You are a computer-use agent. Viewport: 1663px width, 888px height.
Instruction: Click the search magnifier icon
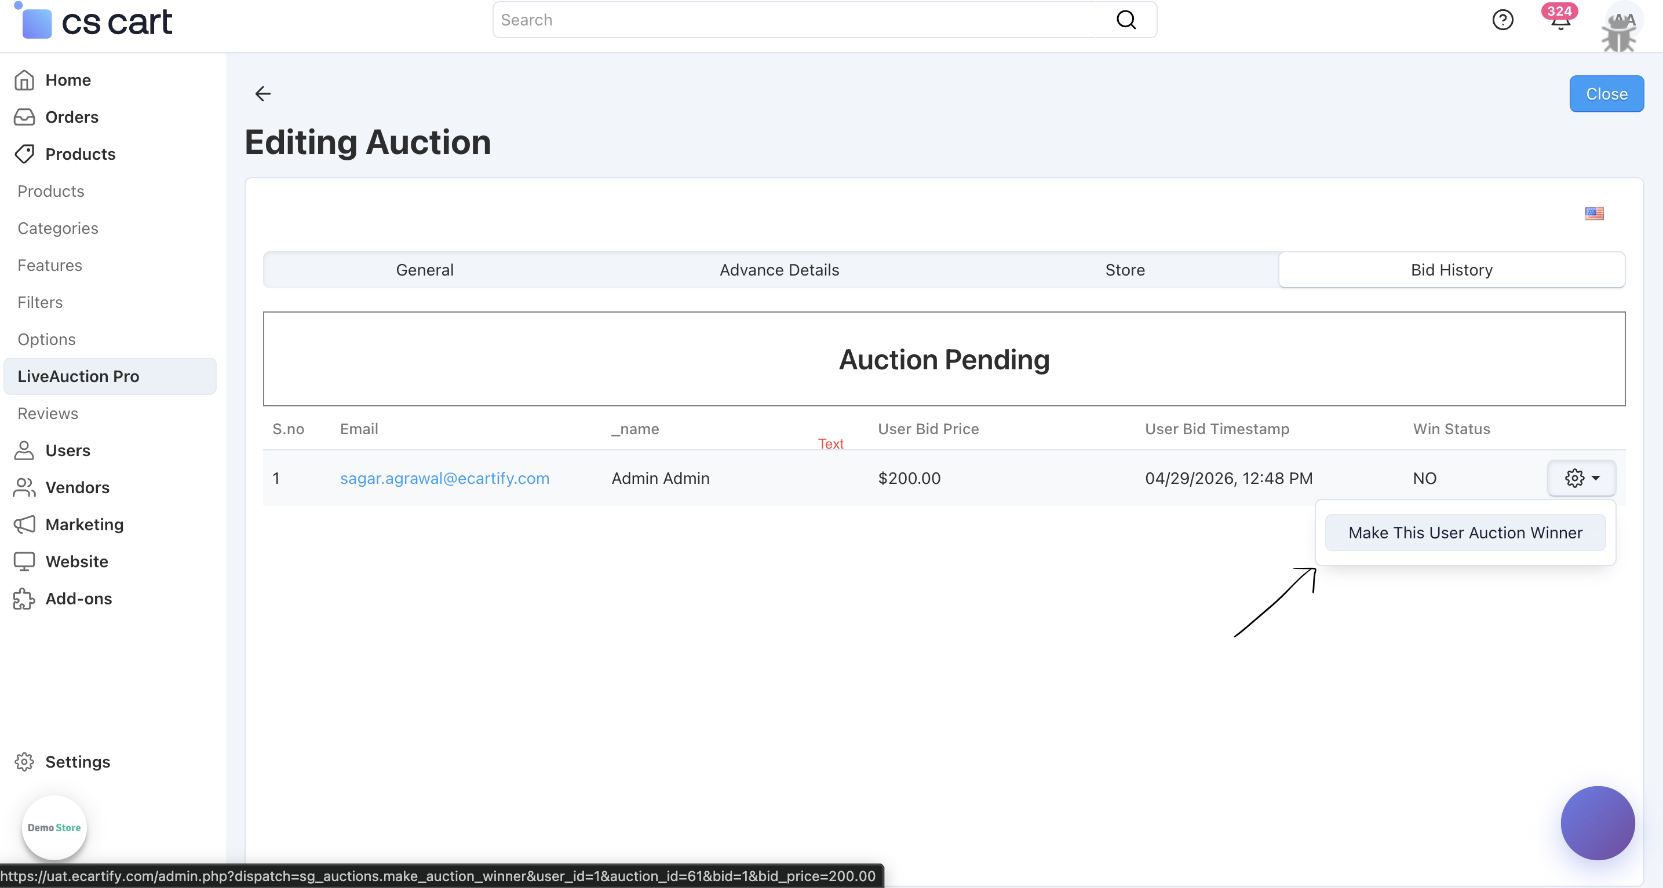pos(1126,20)
